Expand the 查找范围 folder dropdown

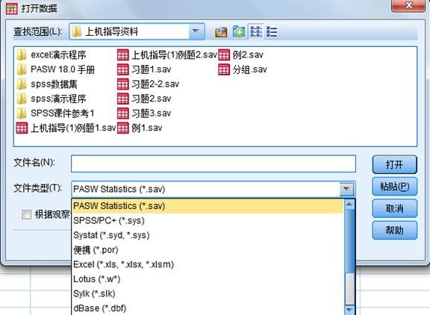click(196, 31)
